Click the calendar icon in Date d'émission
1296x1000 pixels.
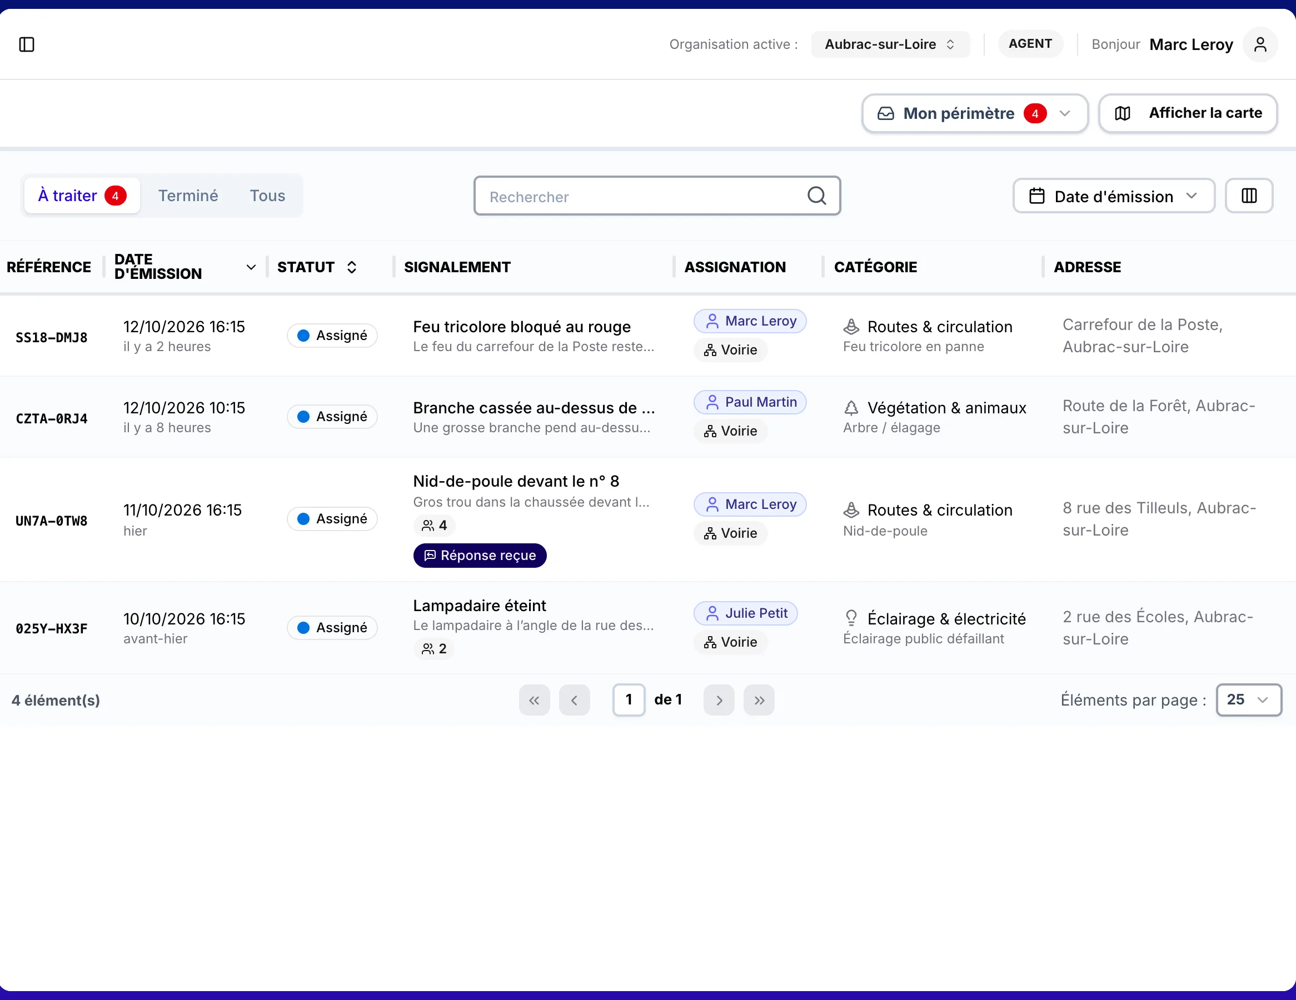tap(1036, 196)
